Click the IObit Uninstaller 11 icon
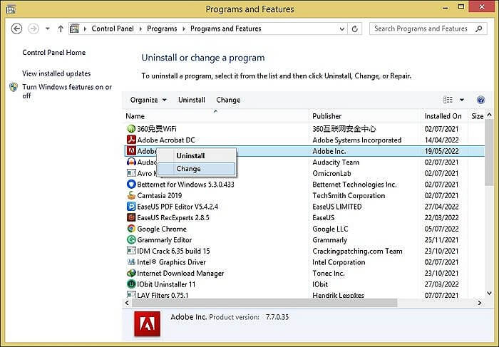This screenshot has height=347, width=499. click(x=131, y=284)
